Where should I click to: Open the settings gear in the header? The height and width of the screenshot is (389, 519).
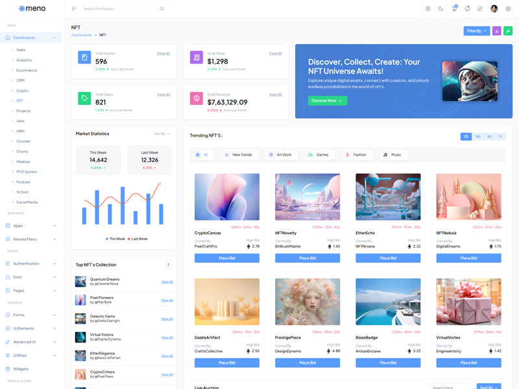pyautogui.click(x=508, y=8)
